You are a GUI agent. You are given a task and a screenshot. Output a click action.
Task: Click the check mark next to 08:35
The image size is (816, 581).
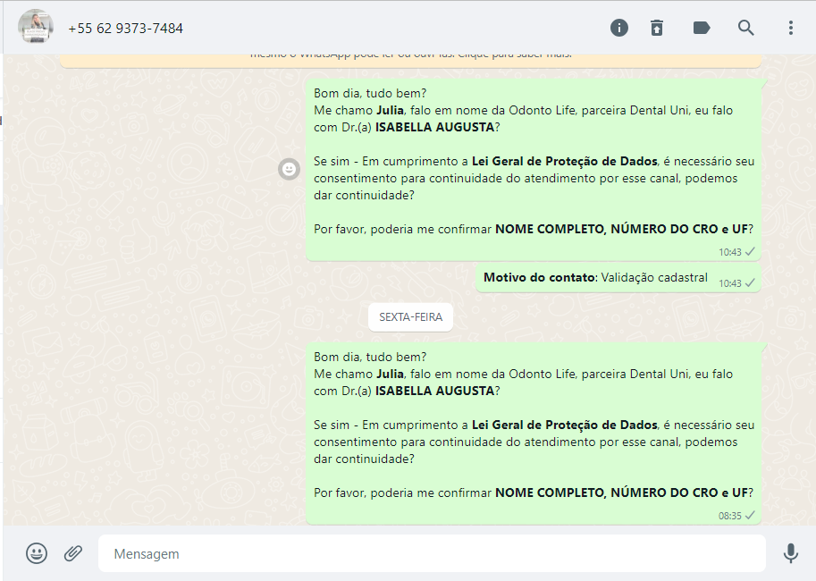[x=750, y=516]
